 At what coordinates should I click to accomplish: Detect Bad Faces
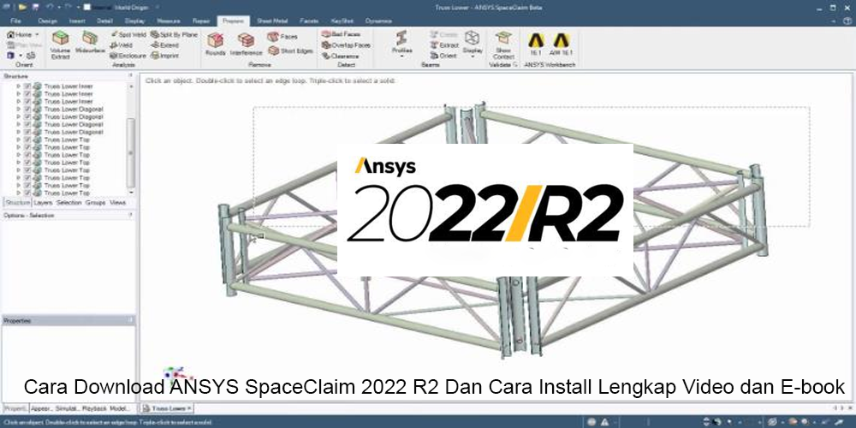[341, 34]
